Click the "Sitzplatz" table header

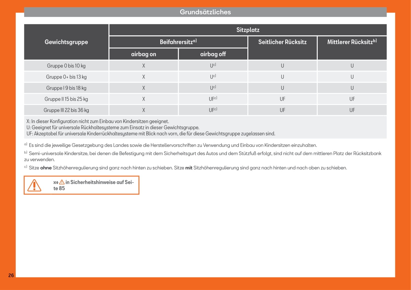click(x=248, y=30)
